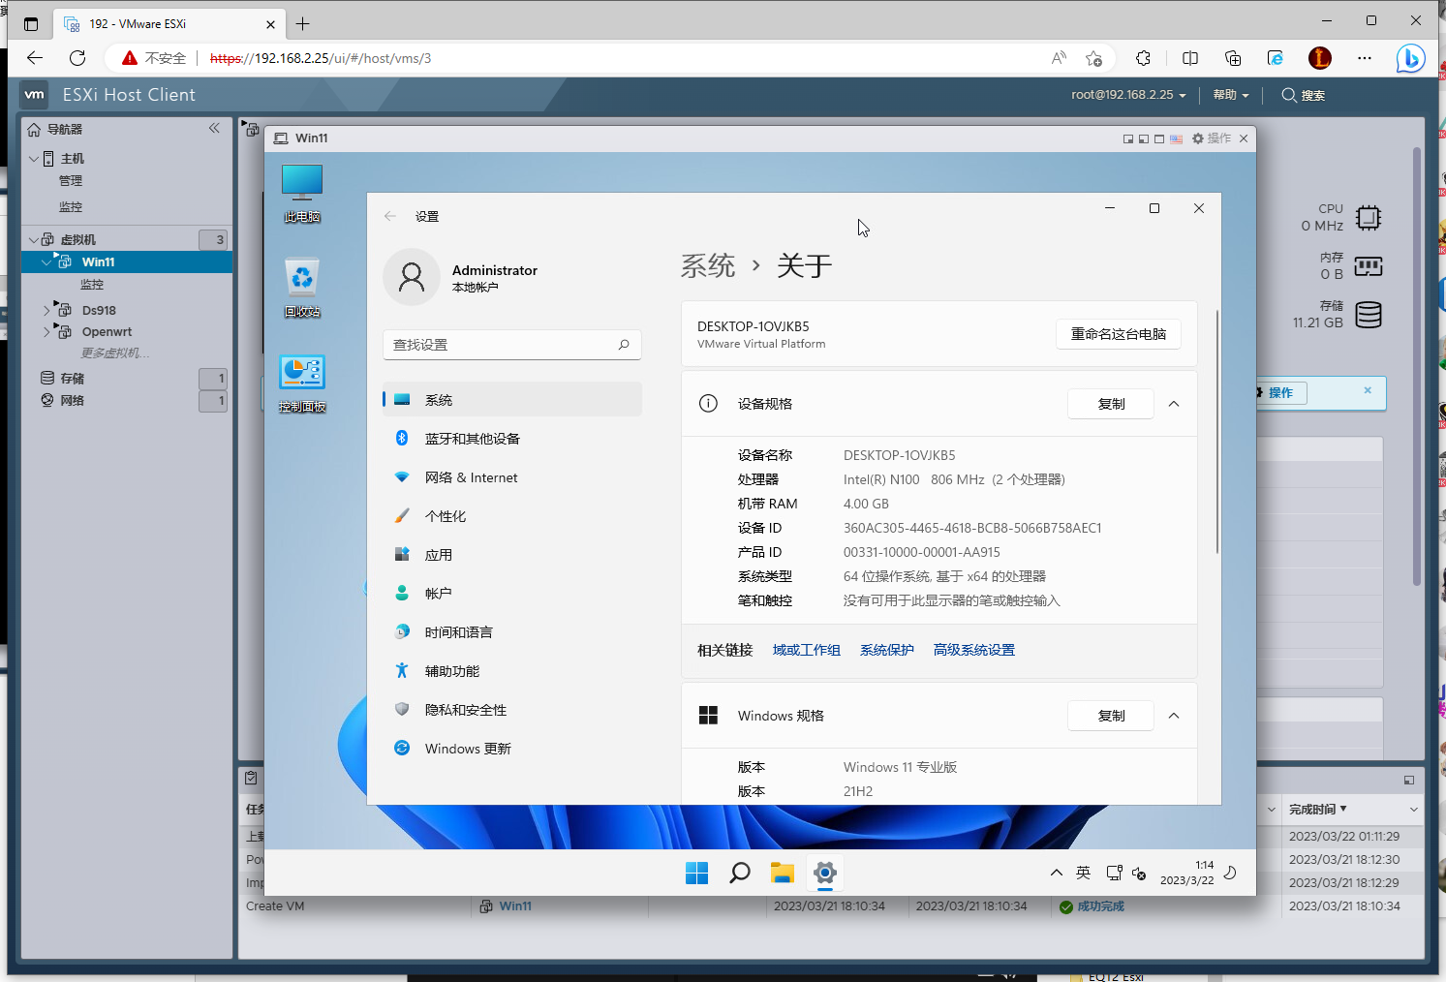Screen dimensions: 1446x982
Task: Select 系统 in Settings sidebar
Action: 512,400
